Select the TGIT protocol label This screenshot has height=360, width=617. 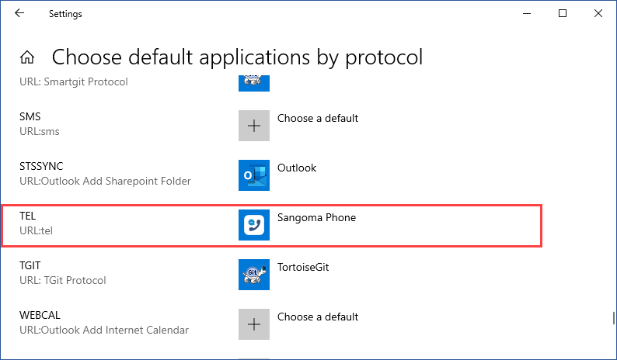coord(31,267)
